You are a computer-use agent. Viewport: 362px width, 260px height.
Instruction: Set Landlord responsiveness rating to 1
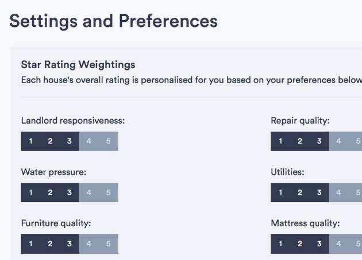[31, 141]
